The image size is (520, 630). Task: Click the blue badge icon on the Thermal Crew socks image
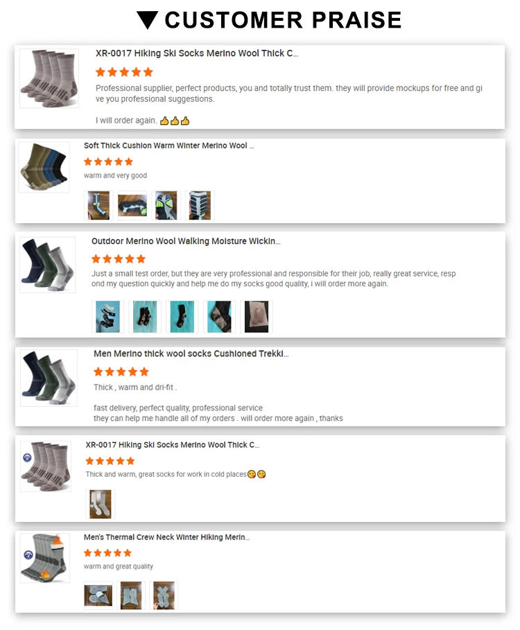[28, 555]
